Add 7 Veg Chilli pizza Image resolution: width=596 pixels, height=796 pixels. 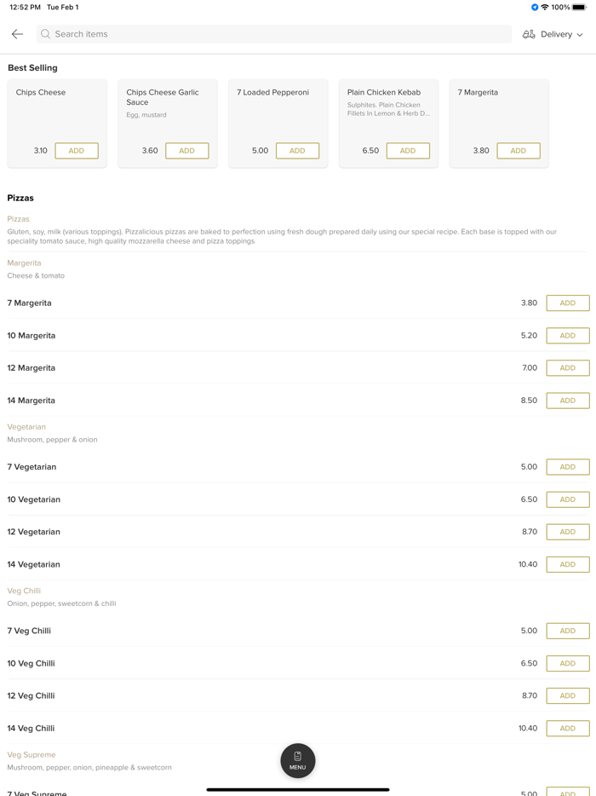[568, 631]
